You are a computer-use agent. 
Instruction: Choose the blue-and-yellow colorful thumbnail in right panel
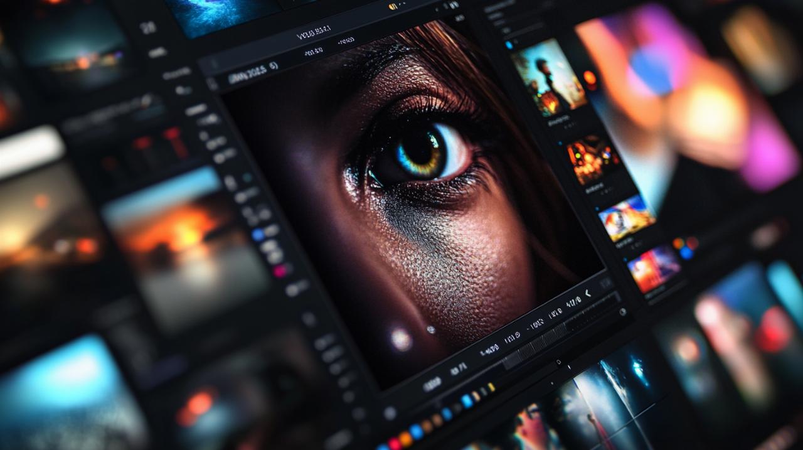pos(626,217)
